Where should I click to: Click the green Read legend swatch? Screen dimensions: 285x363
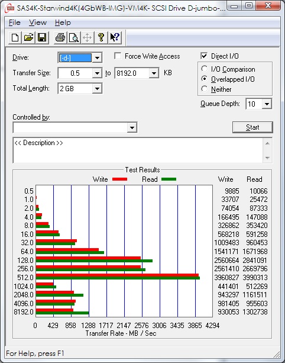coord(169,179)
